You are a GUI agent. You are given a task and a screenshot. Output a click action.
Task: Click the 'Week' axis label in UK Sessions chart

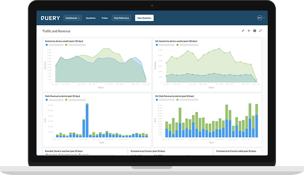[x=211, y=87]
